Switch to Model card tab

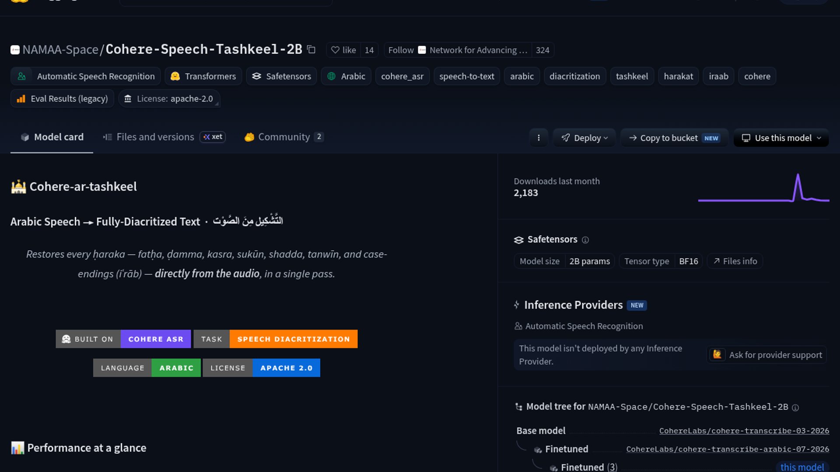click(52, 137)
